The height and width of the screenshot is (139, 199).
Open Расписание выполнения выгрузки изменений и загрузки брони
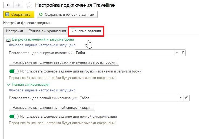(x=64, y=62)
